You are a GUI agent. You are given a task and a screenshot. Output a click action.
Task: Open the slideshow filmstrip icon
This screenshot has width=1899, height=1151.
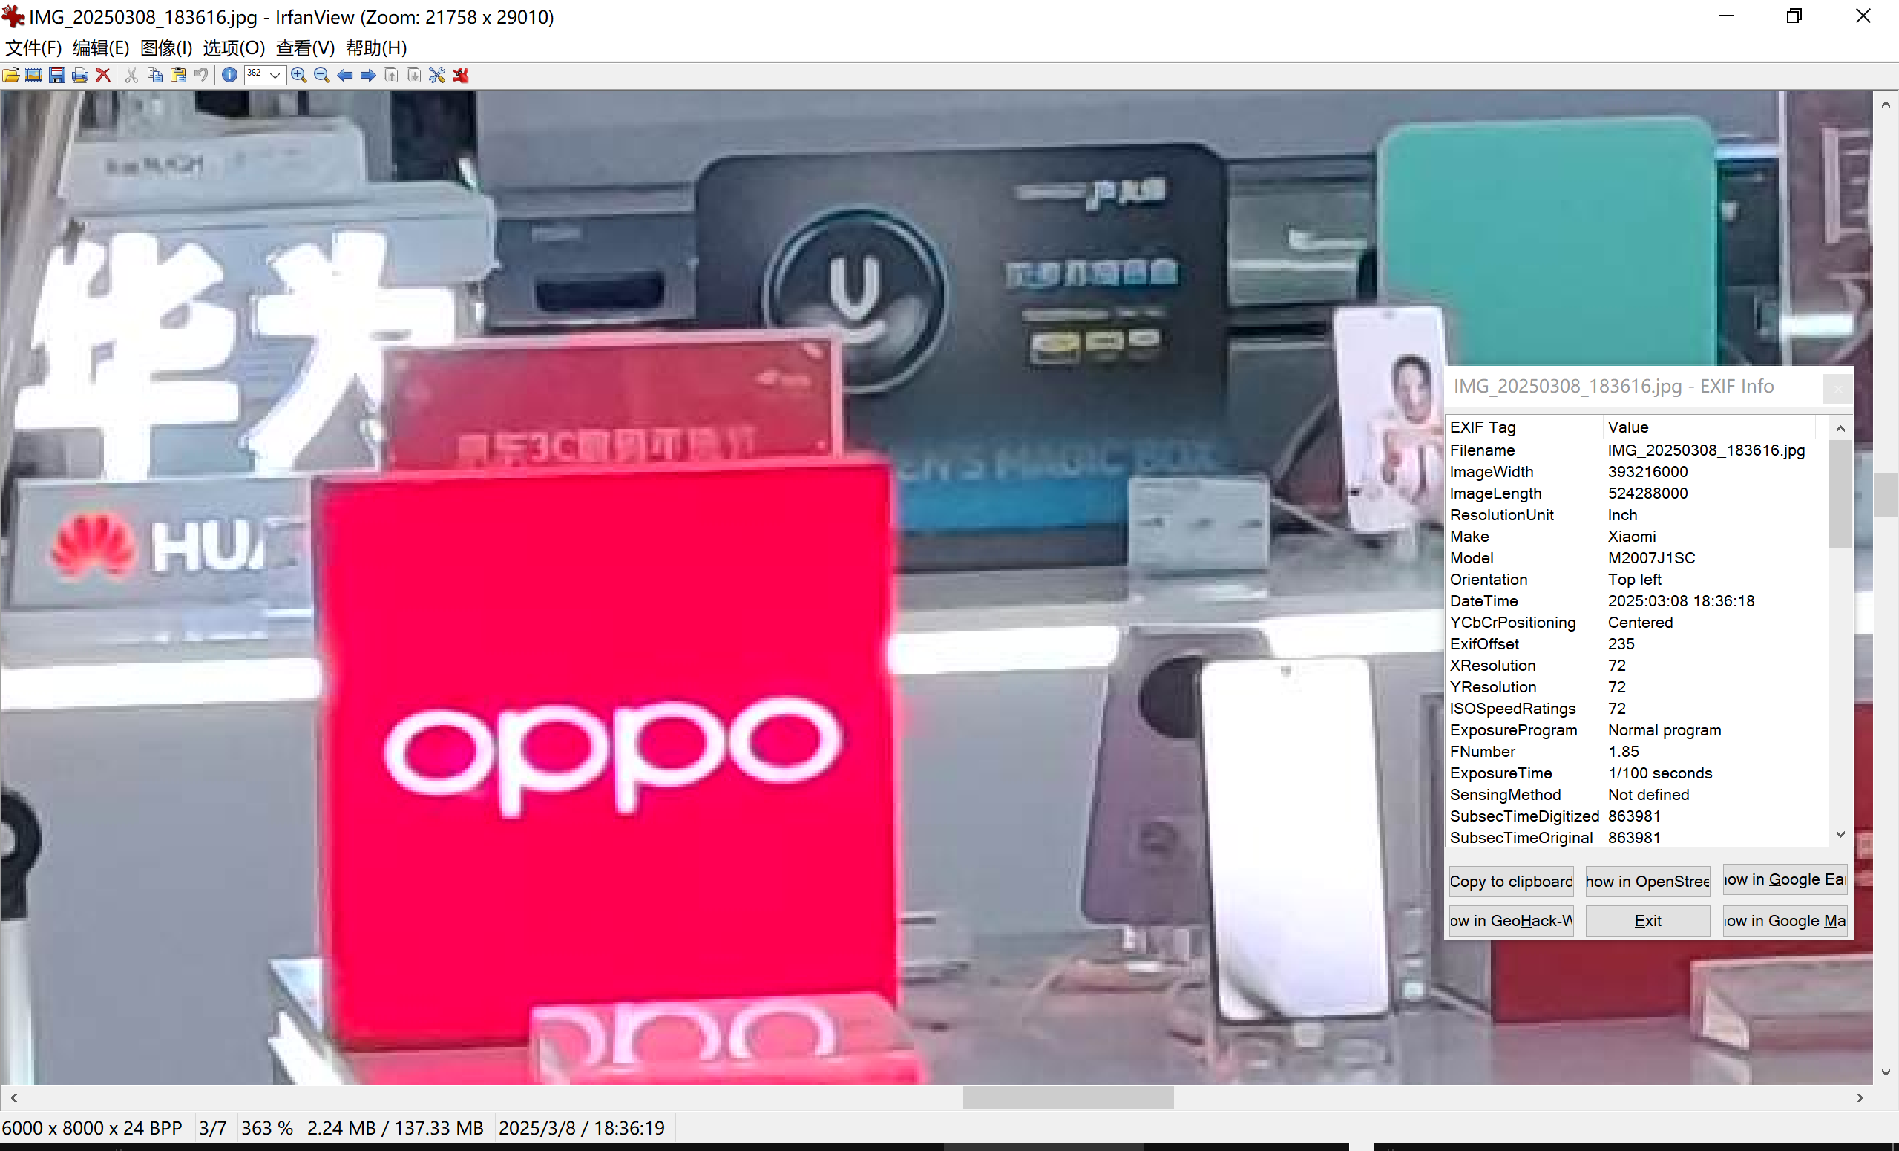click(34, 75)
